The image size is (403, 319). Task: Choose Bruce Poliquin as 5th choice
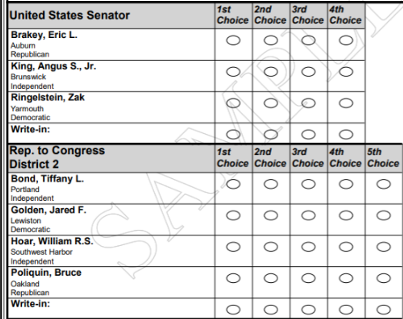[x=383, y=278]
